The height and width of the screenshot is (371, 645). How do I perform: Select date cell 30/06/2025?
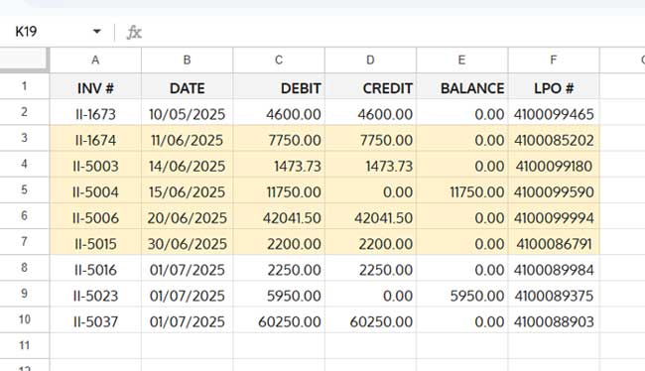tap(188, 242)
